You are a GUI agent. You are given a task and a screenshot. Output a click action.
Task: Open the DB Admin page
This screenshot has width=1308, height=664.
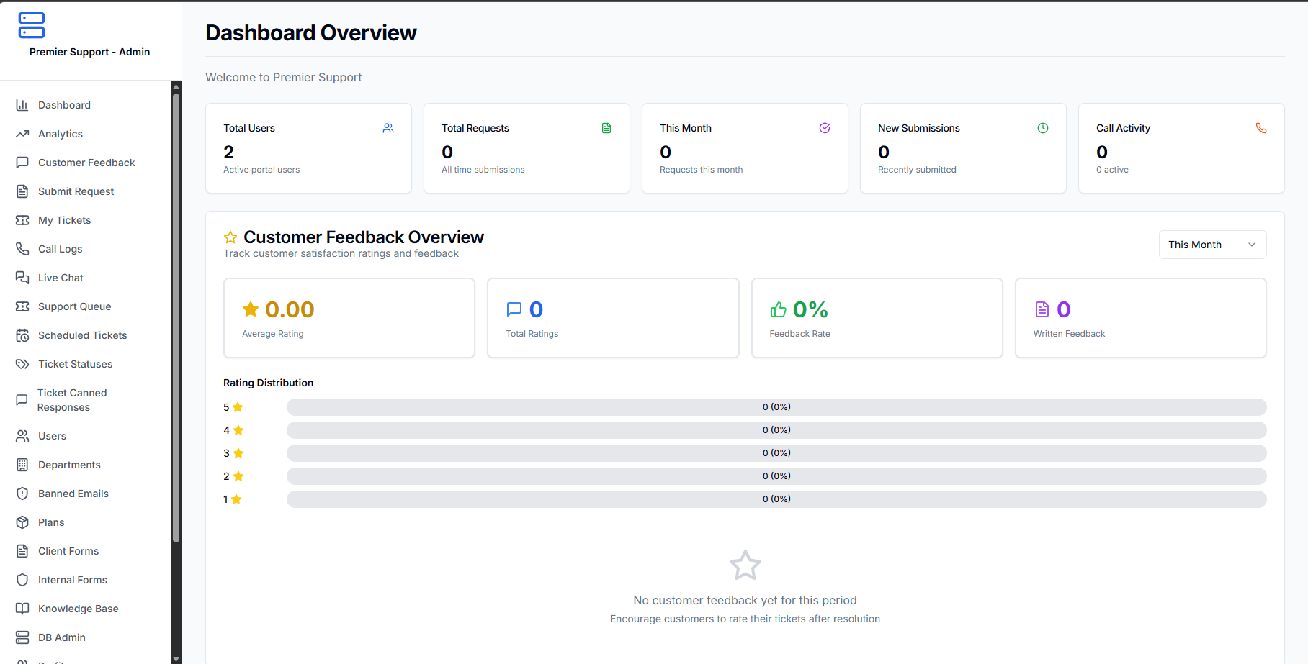click(61, 637)
